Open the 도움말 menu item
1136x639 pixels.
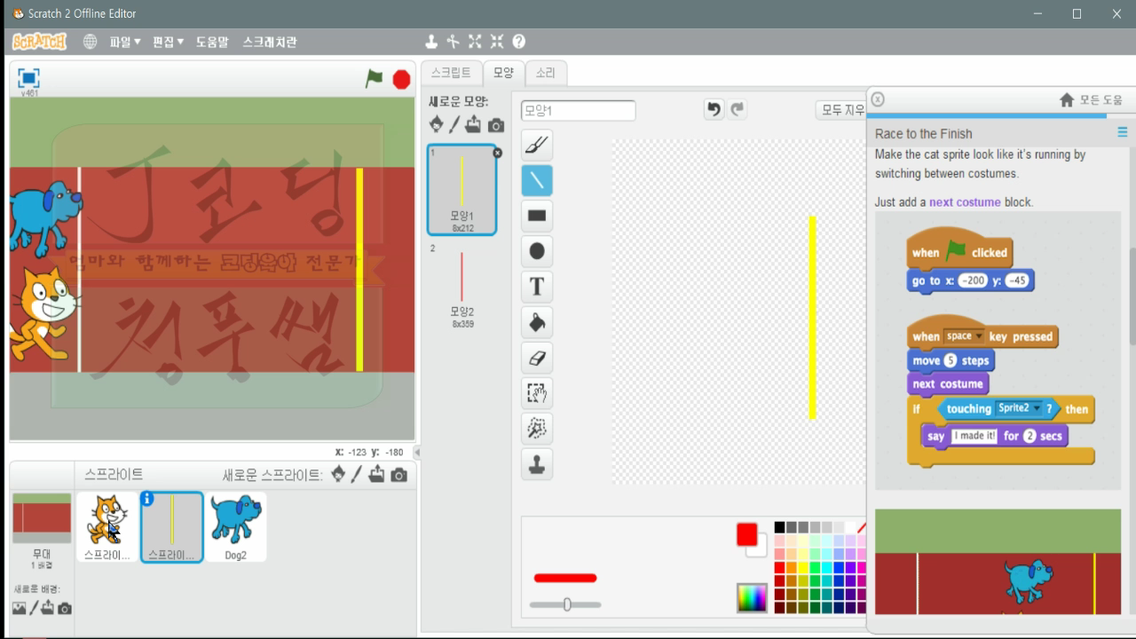click(x=212, y=42)
